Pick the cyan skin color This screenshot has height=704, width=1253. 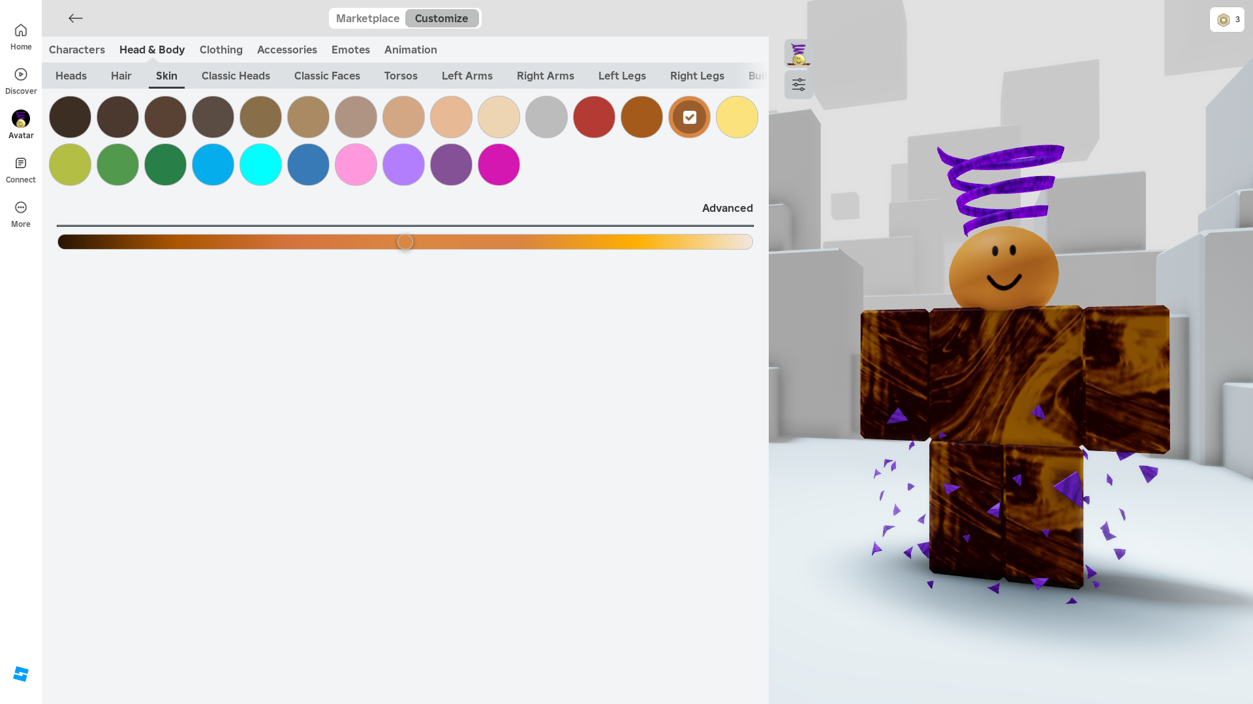(x=260, y=165)
